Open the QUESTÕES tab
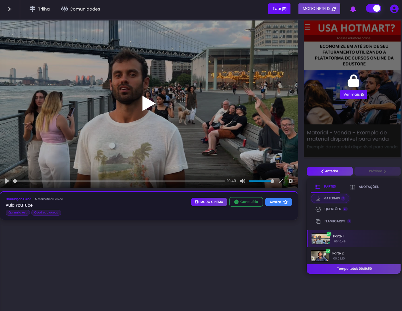Viewport: 402px width, 311px height. (331, 209)
